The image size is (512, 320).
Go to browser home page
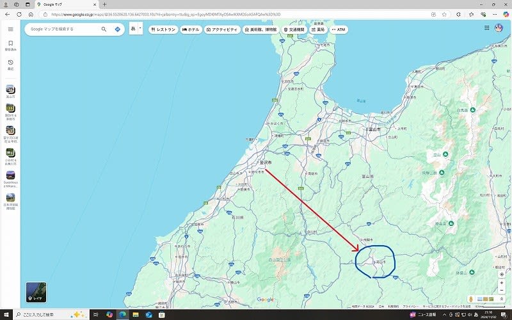(x=31, y=14)
